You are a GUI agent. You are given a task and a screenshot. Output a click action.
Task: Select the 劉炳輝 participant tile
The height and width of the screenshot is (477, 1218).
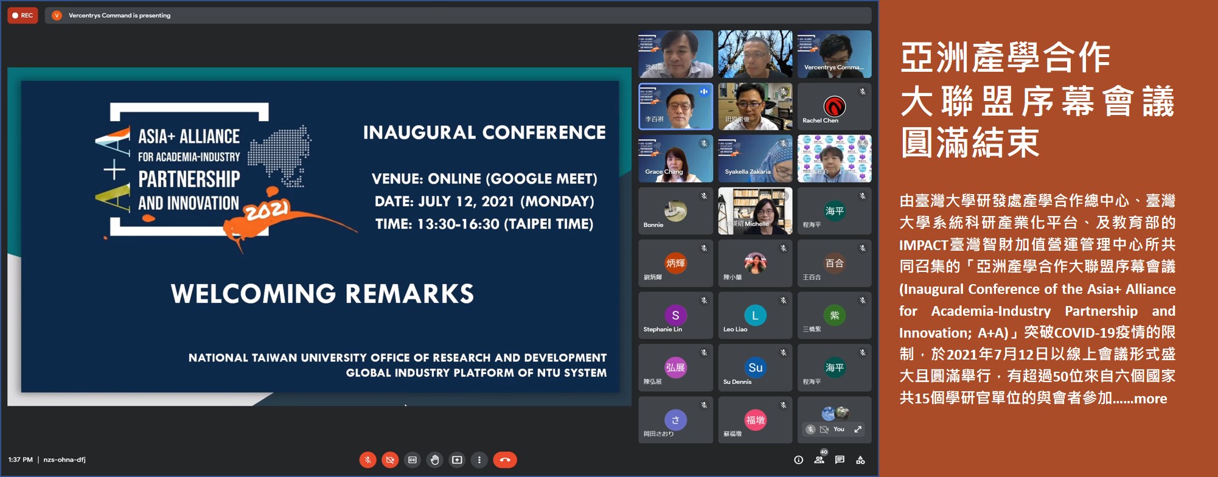[x=675, y=263]
